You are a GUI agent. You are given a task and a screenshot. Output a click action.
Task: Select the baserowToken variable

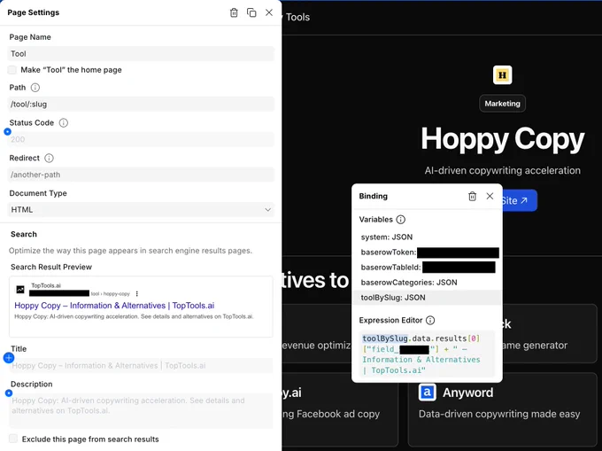click(x=427, y=253)
